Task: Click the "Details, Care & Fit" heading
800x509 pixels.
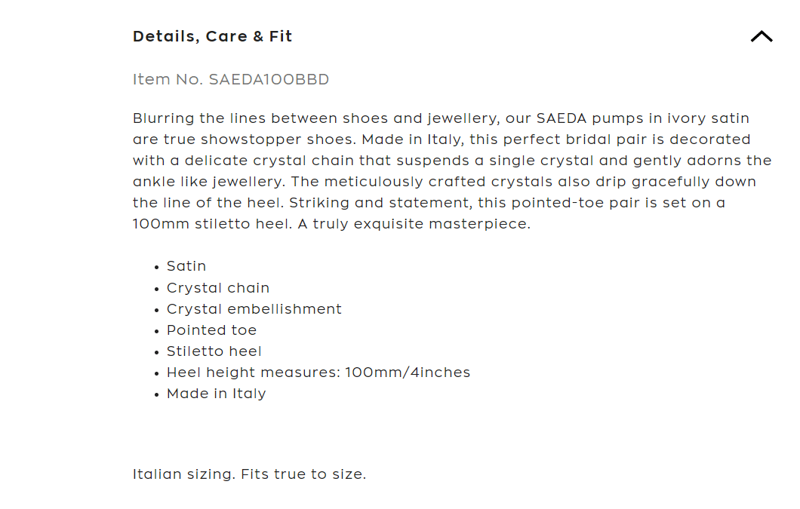Action: [x=212, y=36]
